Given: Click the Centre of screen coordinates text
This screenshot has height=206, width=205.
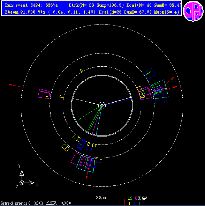Looking at the screenshot, I should (36, 203).
